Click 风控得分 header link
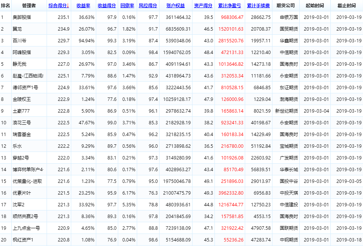 point(148,6)
